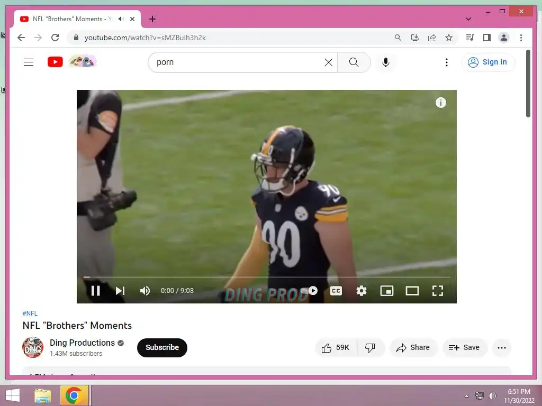This screenshot has height=406, width=542.
Task: Select the NFL Brothers Moments tab
Action: point(77,19)
